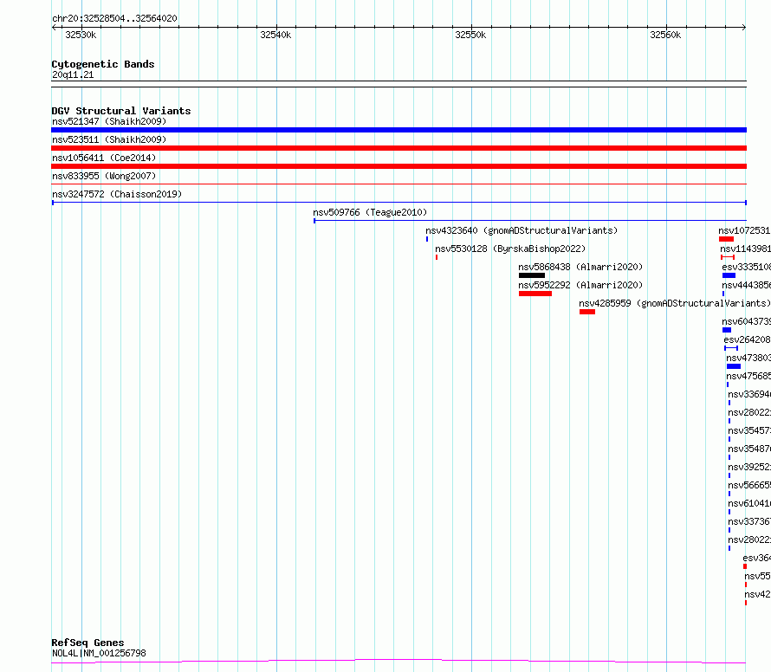The image size is (771, 672).
Task: Open the Cytogenetic Bands track title
Action: (103, 64)
